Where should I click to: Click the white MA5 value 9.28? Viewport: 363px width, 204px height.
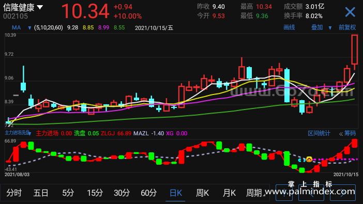(x=73, y=28)
